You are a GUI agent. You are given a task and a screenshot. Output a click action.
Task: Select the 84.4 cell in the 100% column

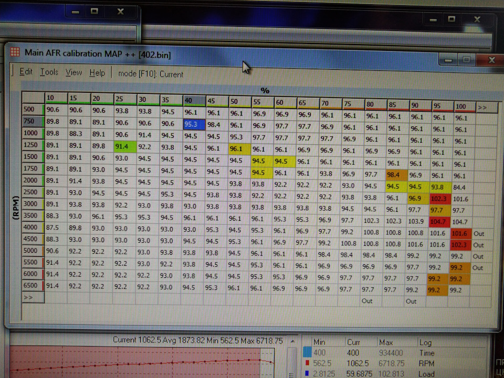[x=462, y=187]
